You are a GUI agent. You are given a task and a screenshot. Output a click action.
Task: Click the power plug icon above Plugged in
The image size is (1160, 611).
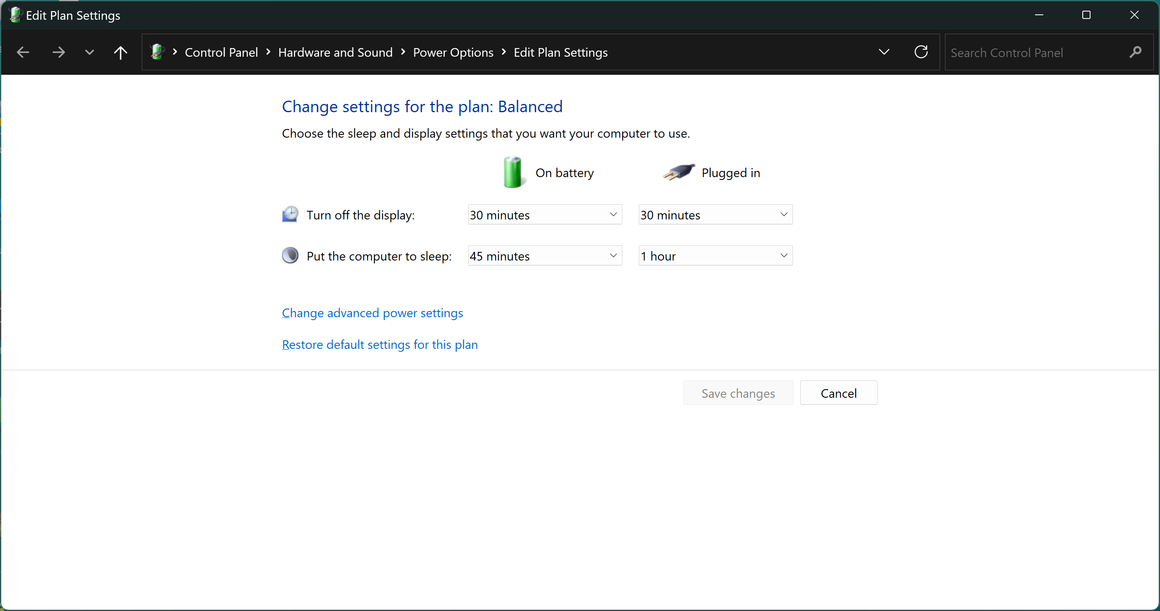click(x=678, y=171)
